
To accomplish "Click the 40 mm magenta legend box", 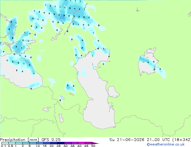I will 82,143.
